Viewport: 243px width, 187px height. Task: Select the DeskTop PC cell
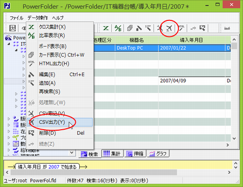click(x=137, y=48)
